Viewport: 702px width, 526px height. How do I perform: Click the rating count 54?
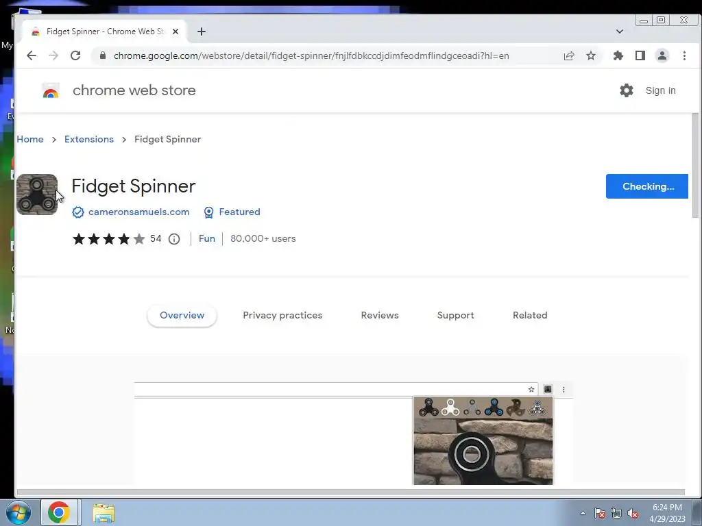(x=156, y=238)
